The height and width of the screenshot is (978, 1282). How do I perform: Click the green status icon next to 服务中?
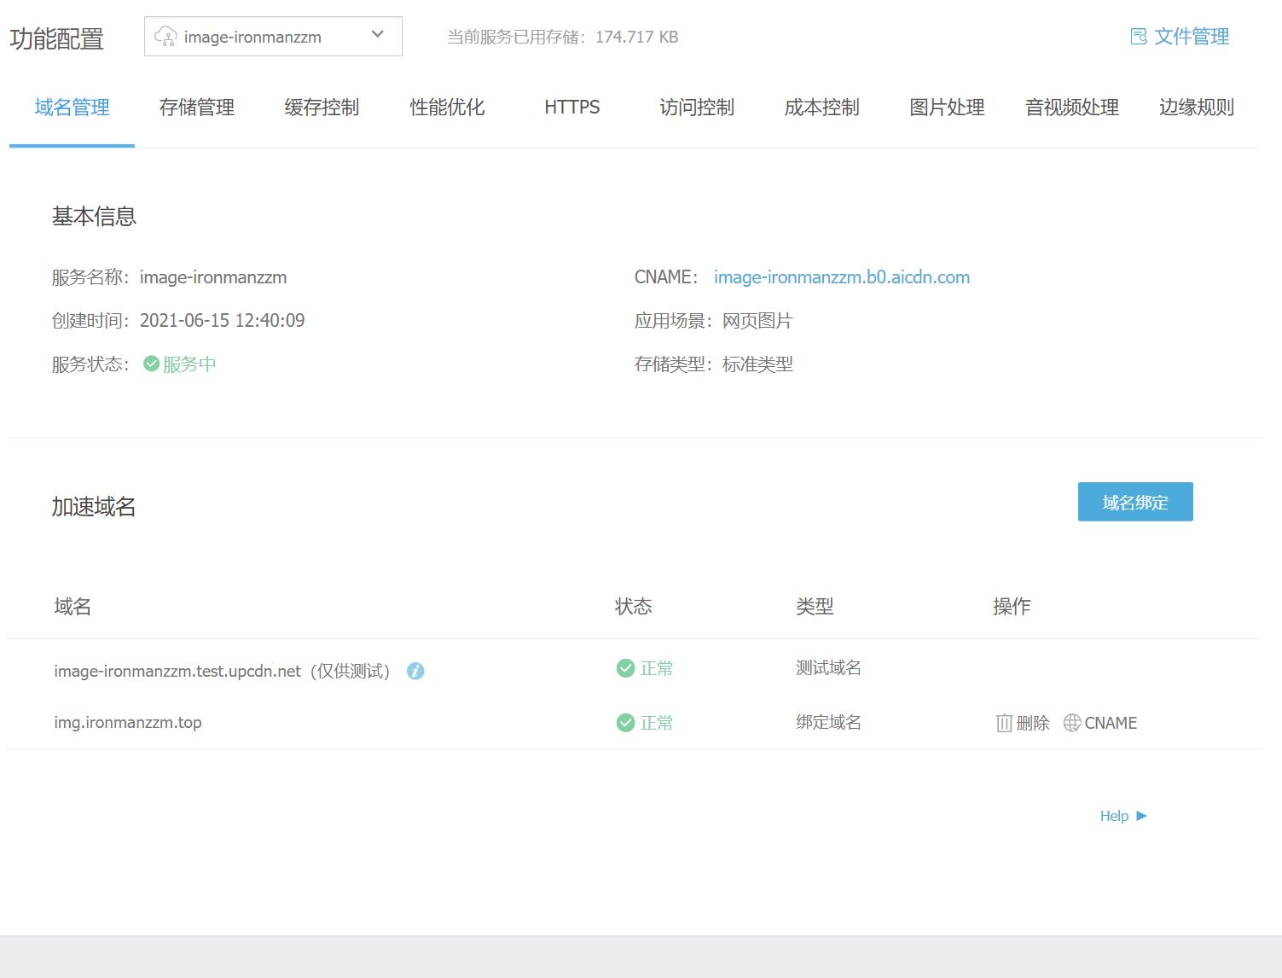[151, 363]
